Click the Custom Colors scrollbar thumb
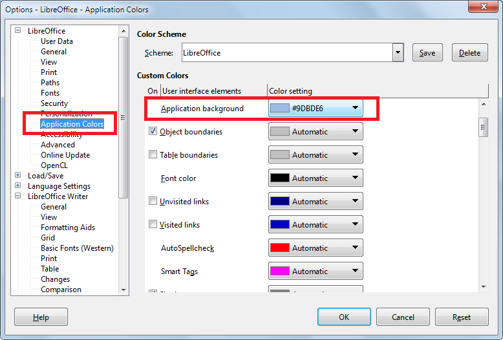This screenshot has width=503, height=340. (x=483, y=127)
